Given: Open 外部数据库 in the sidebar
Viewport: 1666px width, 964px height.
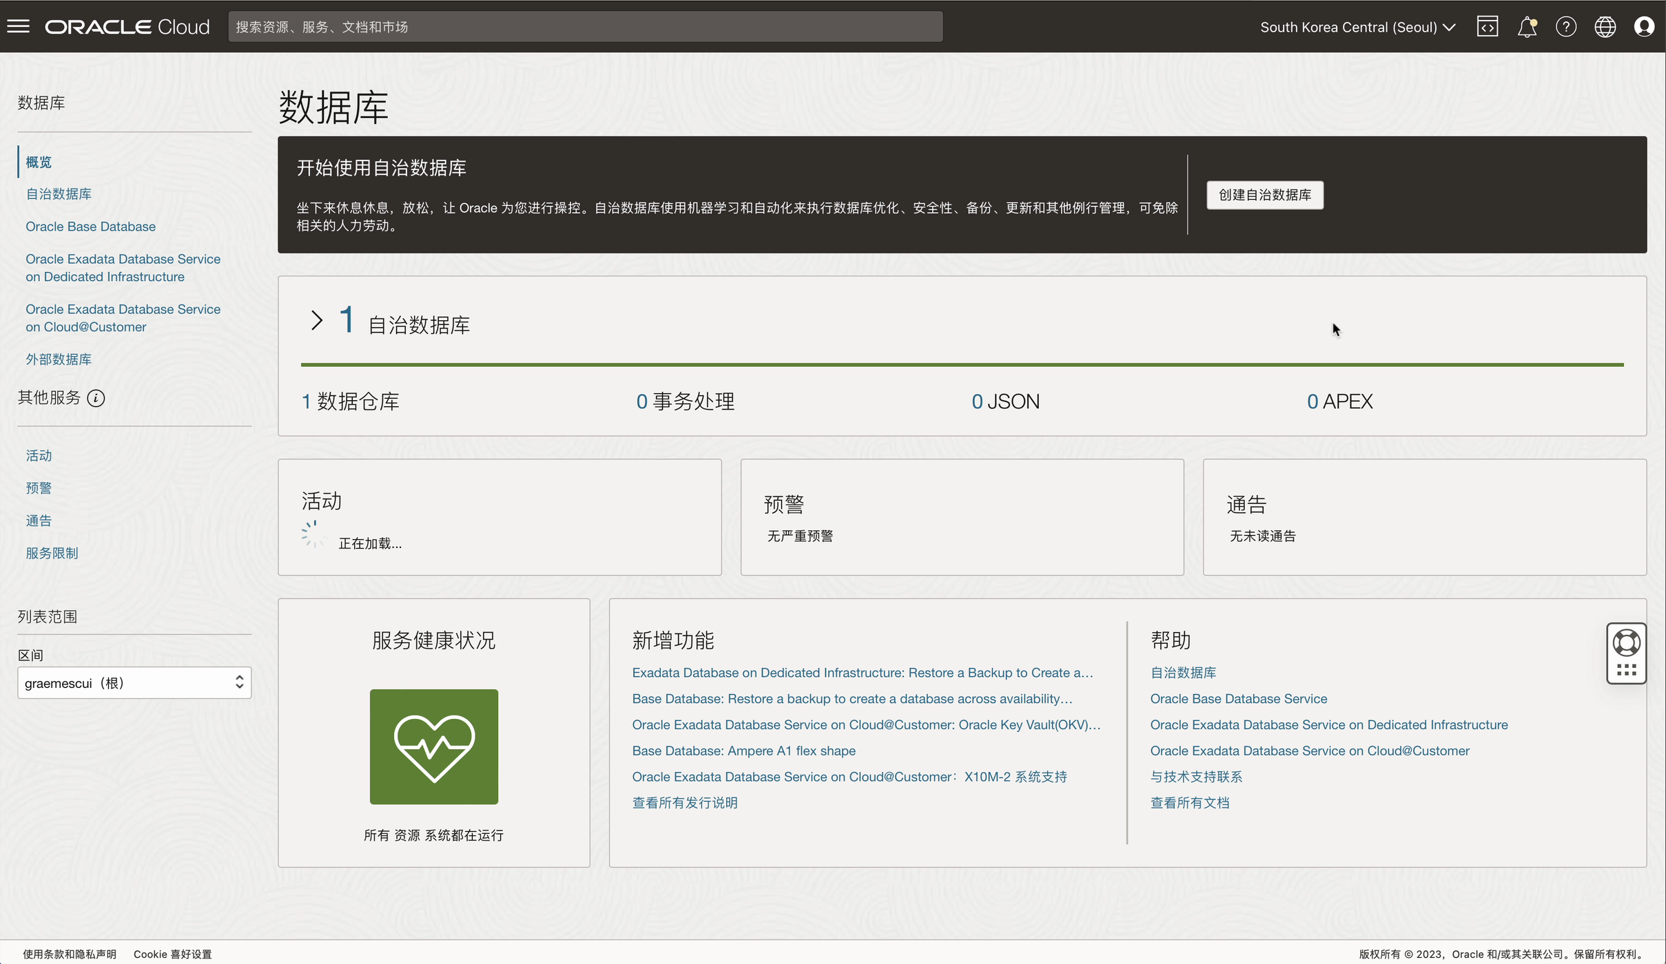Looking at the screenshot, I should [59, 359].
